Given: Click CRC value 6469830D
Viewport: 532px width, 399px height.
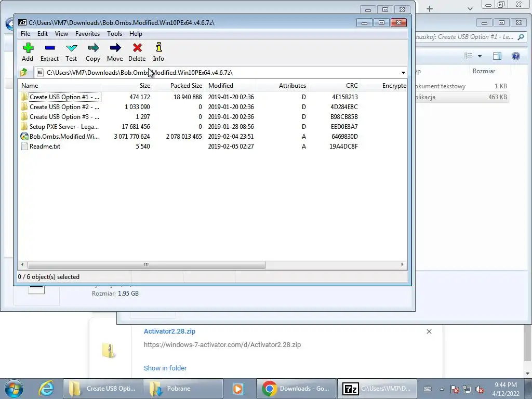Looking at the screenshot, I should [x=345, y=137].
